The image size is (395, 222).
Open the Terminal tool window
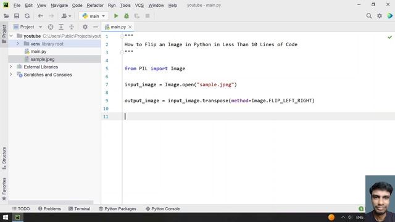point(79,208)
